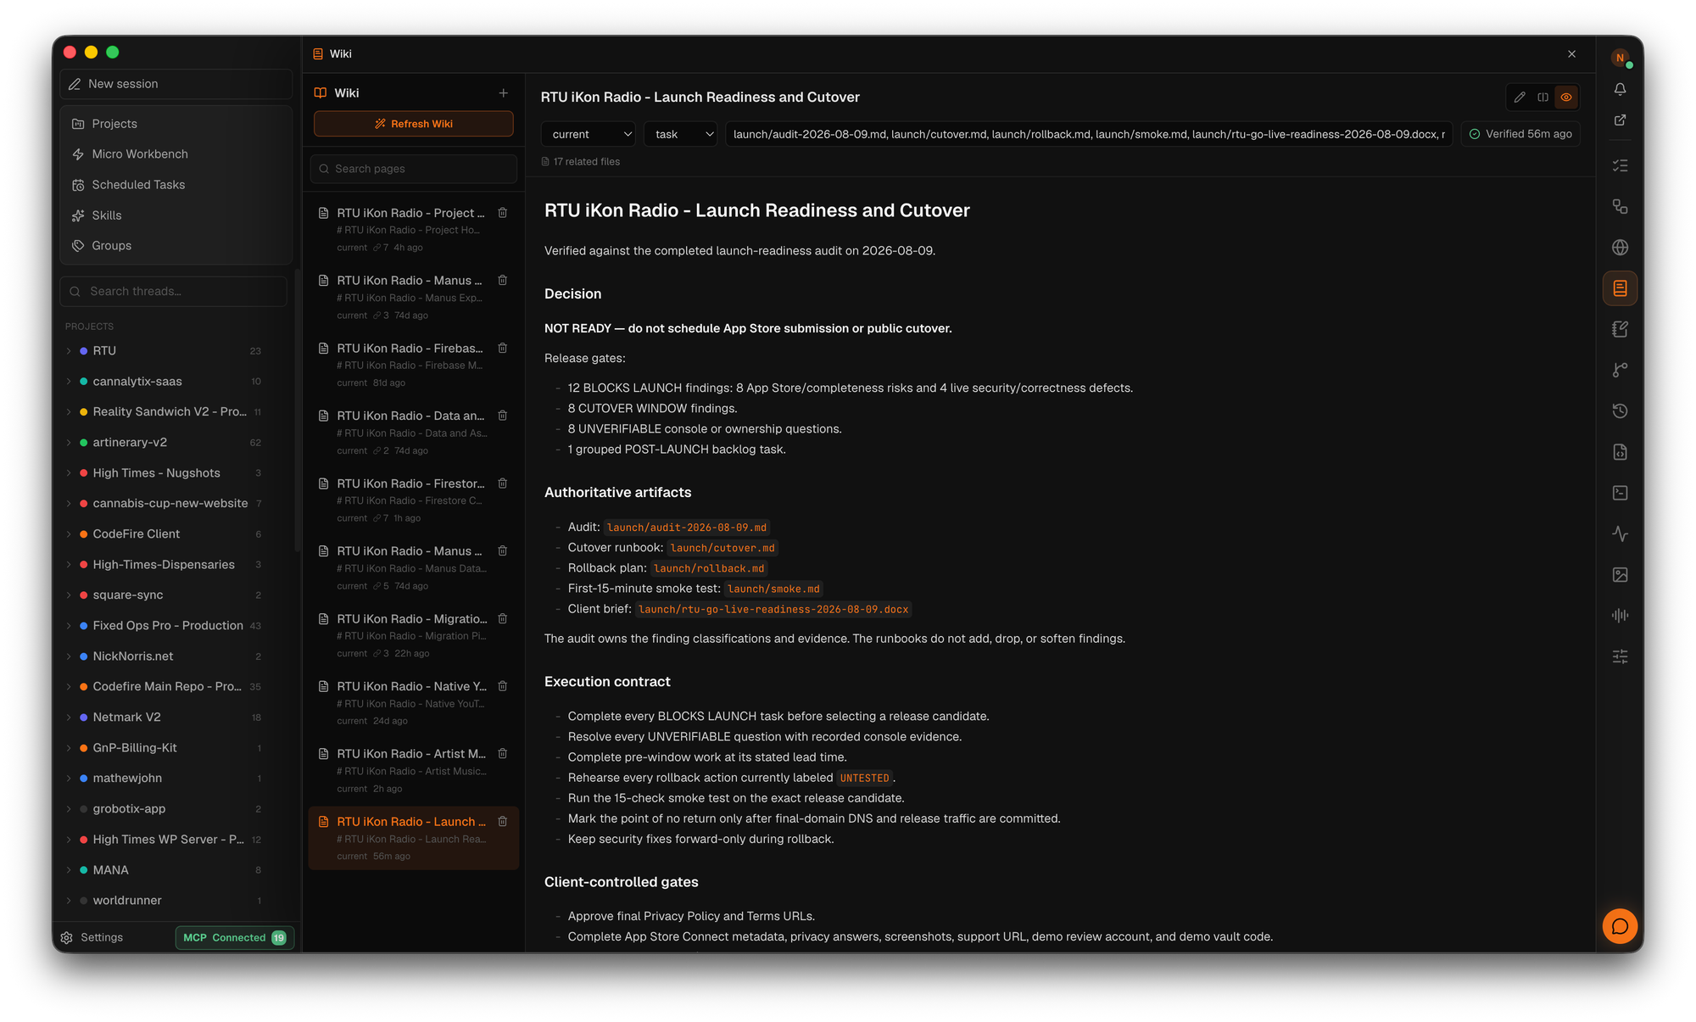Close the Wiki panel with the X
This screenshot has width=1696, height=1022.
pos(1572,53)
